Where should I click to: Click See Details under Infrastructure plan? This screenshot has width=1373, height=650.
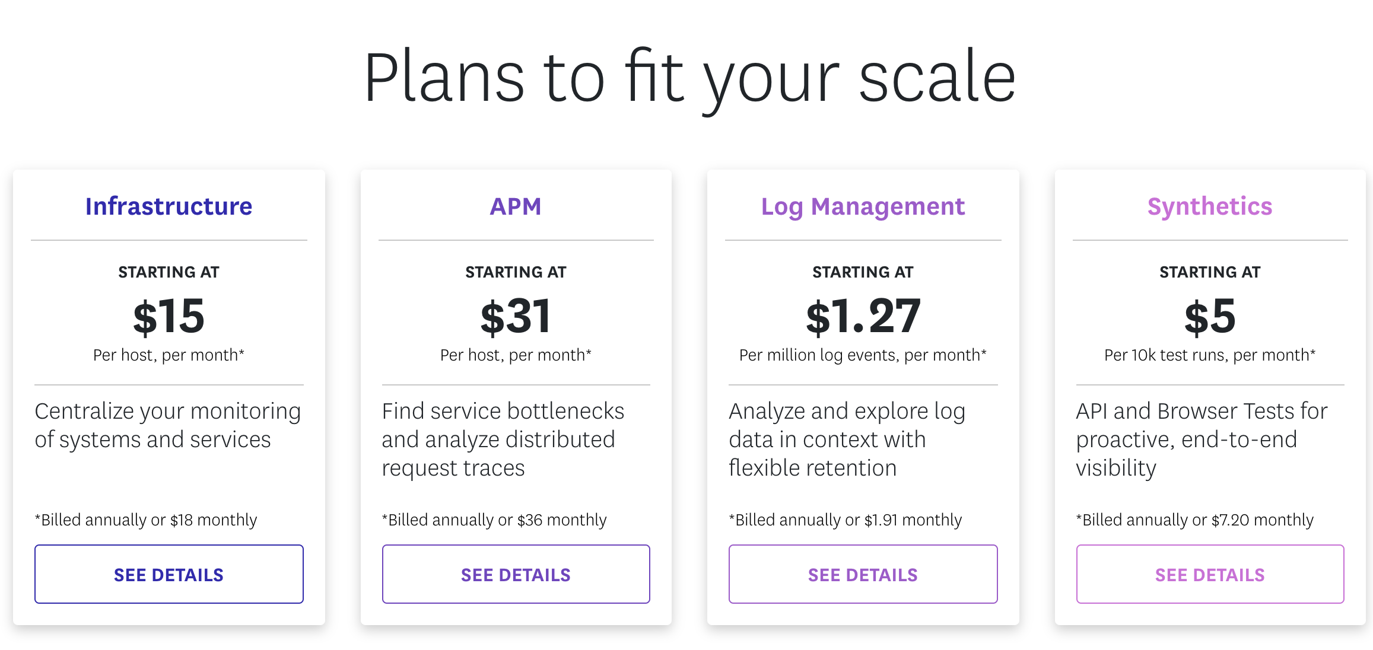(169, 574)
